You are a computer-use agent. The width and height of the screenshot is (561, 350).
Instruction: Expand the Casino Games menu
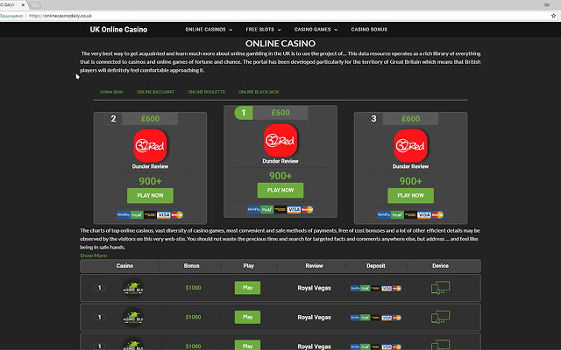pyautogui.click(x=316, y=30)
